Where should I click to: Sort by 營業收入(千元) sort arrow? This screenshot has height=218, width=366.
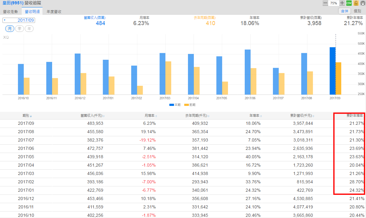tap(104, 116)
